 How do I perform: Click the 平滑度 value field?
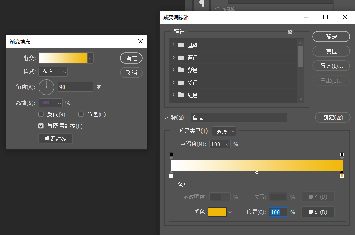coord(217,144)
